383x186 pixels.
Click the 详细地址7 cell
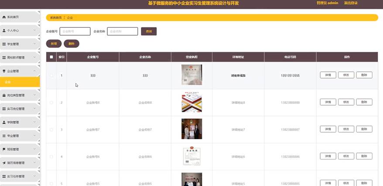point(238,130)
